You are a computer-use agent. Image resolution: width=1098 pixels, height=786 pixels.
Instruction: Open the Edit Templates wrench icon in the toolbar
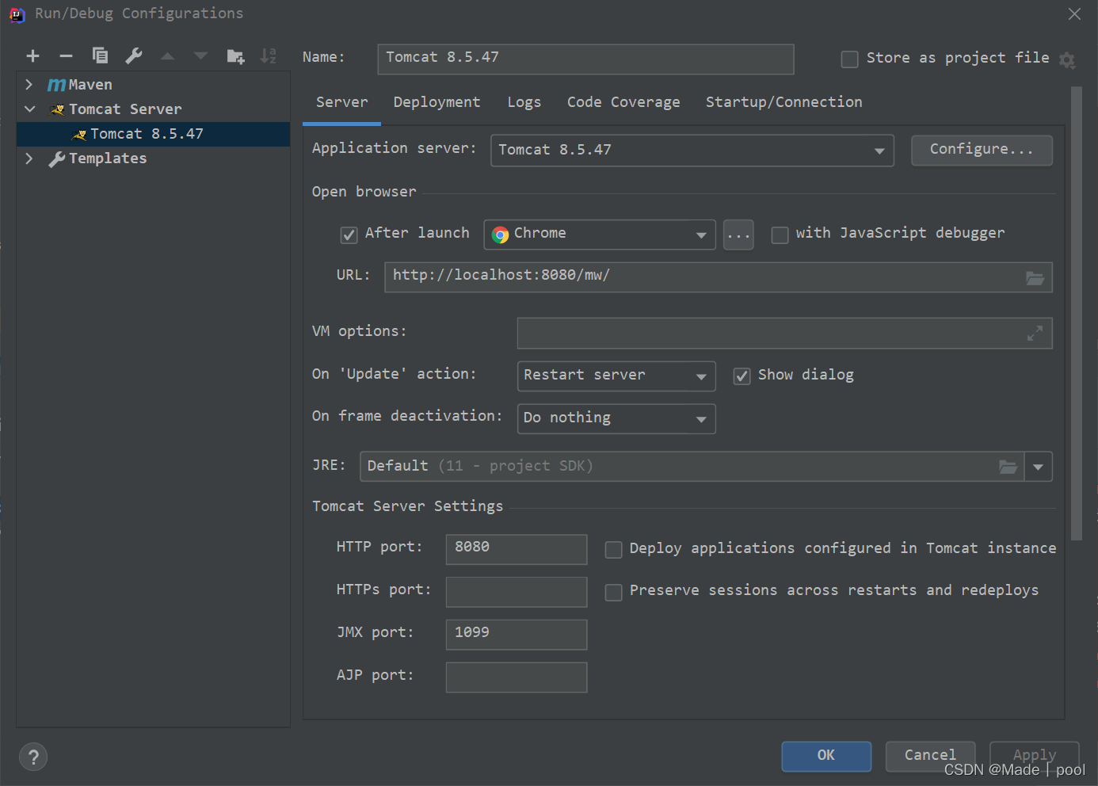(x=134, y=55)
